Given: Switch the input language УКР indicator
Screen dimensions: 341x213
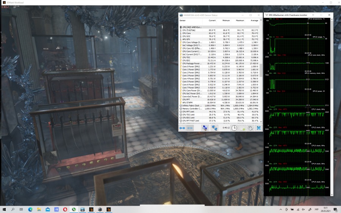Looking at the screenshot, I should coord(316,210).
